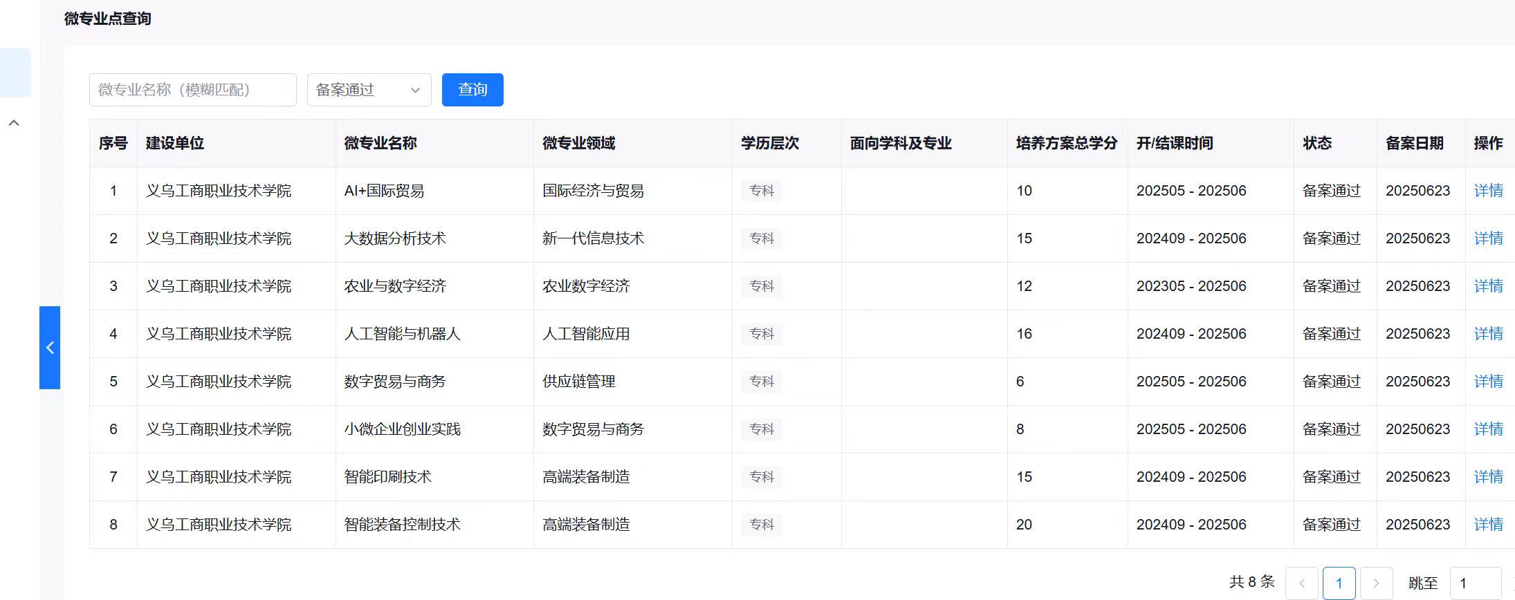Screen dimensions: 1515x600
Task: Click the blue sidebar collapse arrow
Action: (x=50, y=348)
